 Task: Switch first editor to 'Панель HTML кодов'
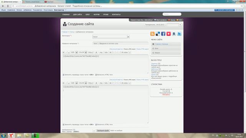click(142, 49)
